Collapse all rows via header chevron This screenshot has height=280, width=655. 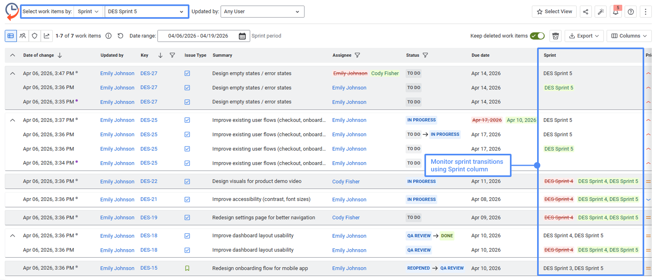pyautogui.click(x=13, y=56)
